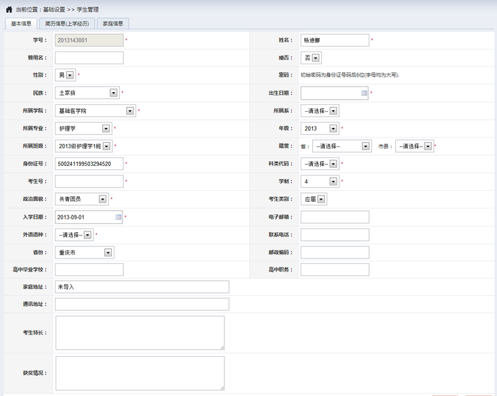Expand the 学制 dropdown
The height and width of the screenshot is (396, 497).
pos(333,181)
